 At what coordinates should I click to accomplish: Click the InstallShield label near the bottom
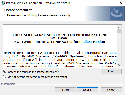coord(8,84)
